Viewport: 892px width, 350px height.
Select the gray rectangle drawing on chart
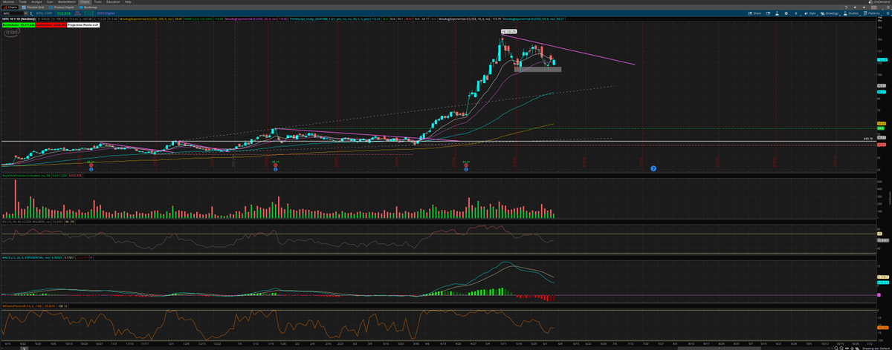click(x=537, y=69)
